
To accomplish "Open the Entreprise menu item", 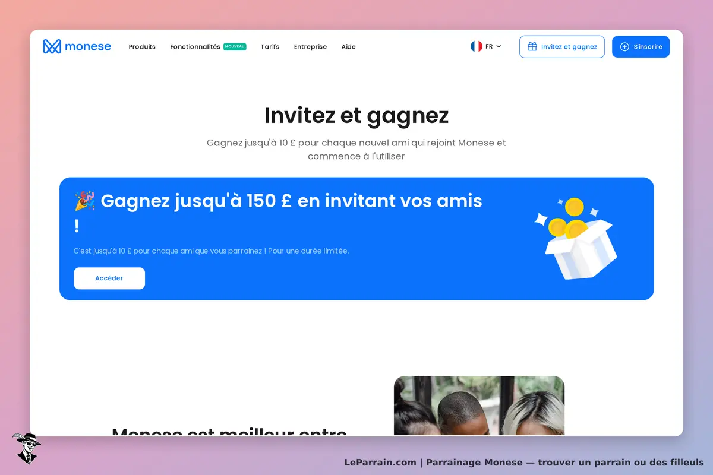I will pyautogui.click(x=310, y=47).
